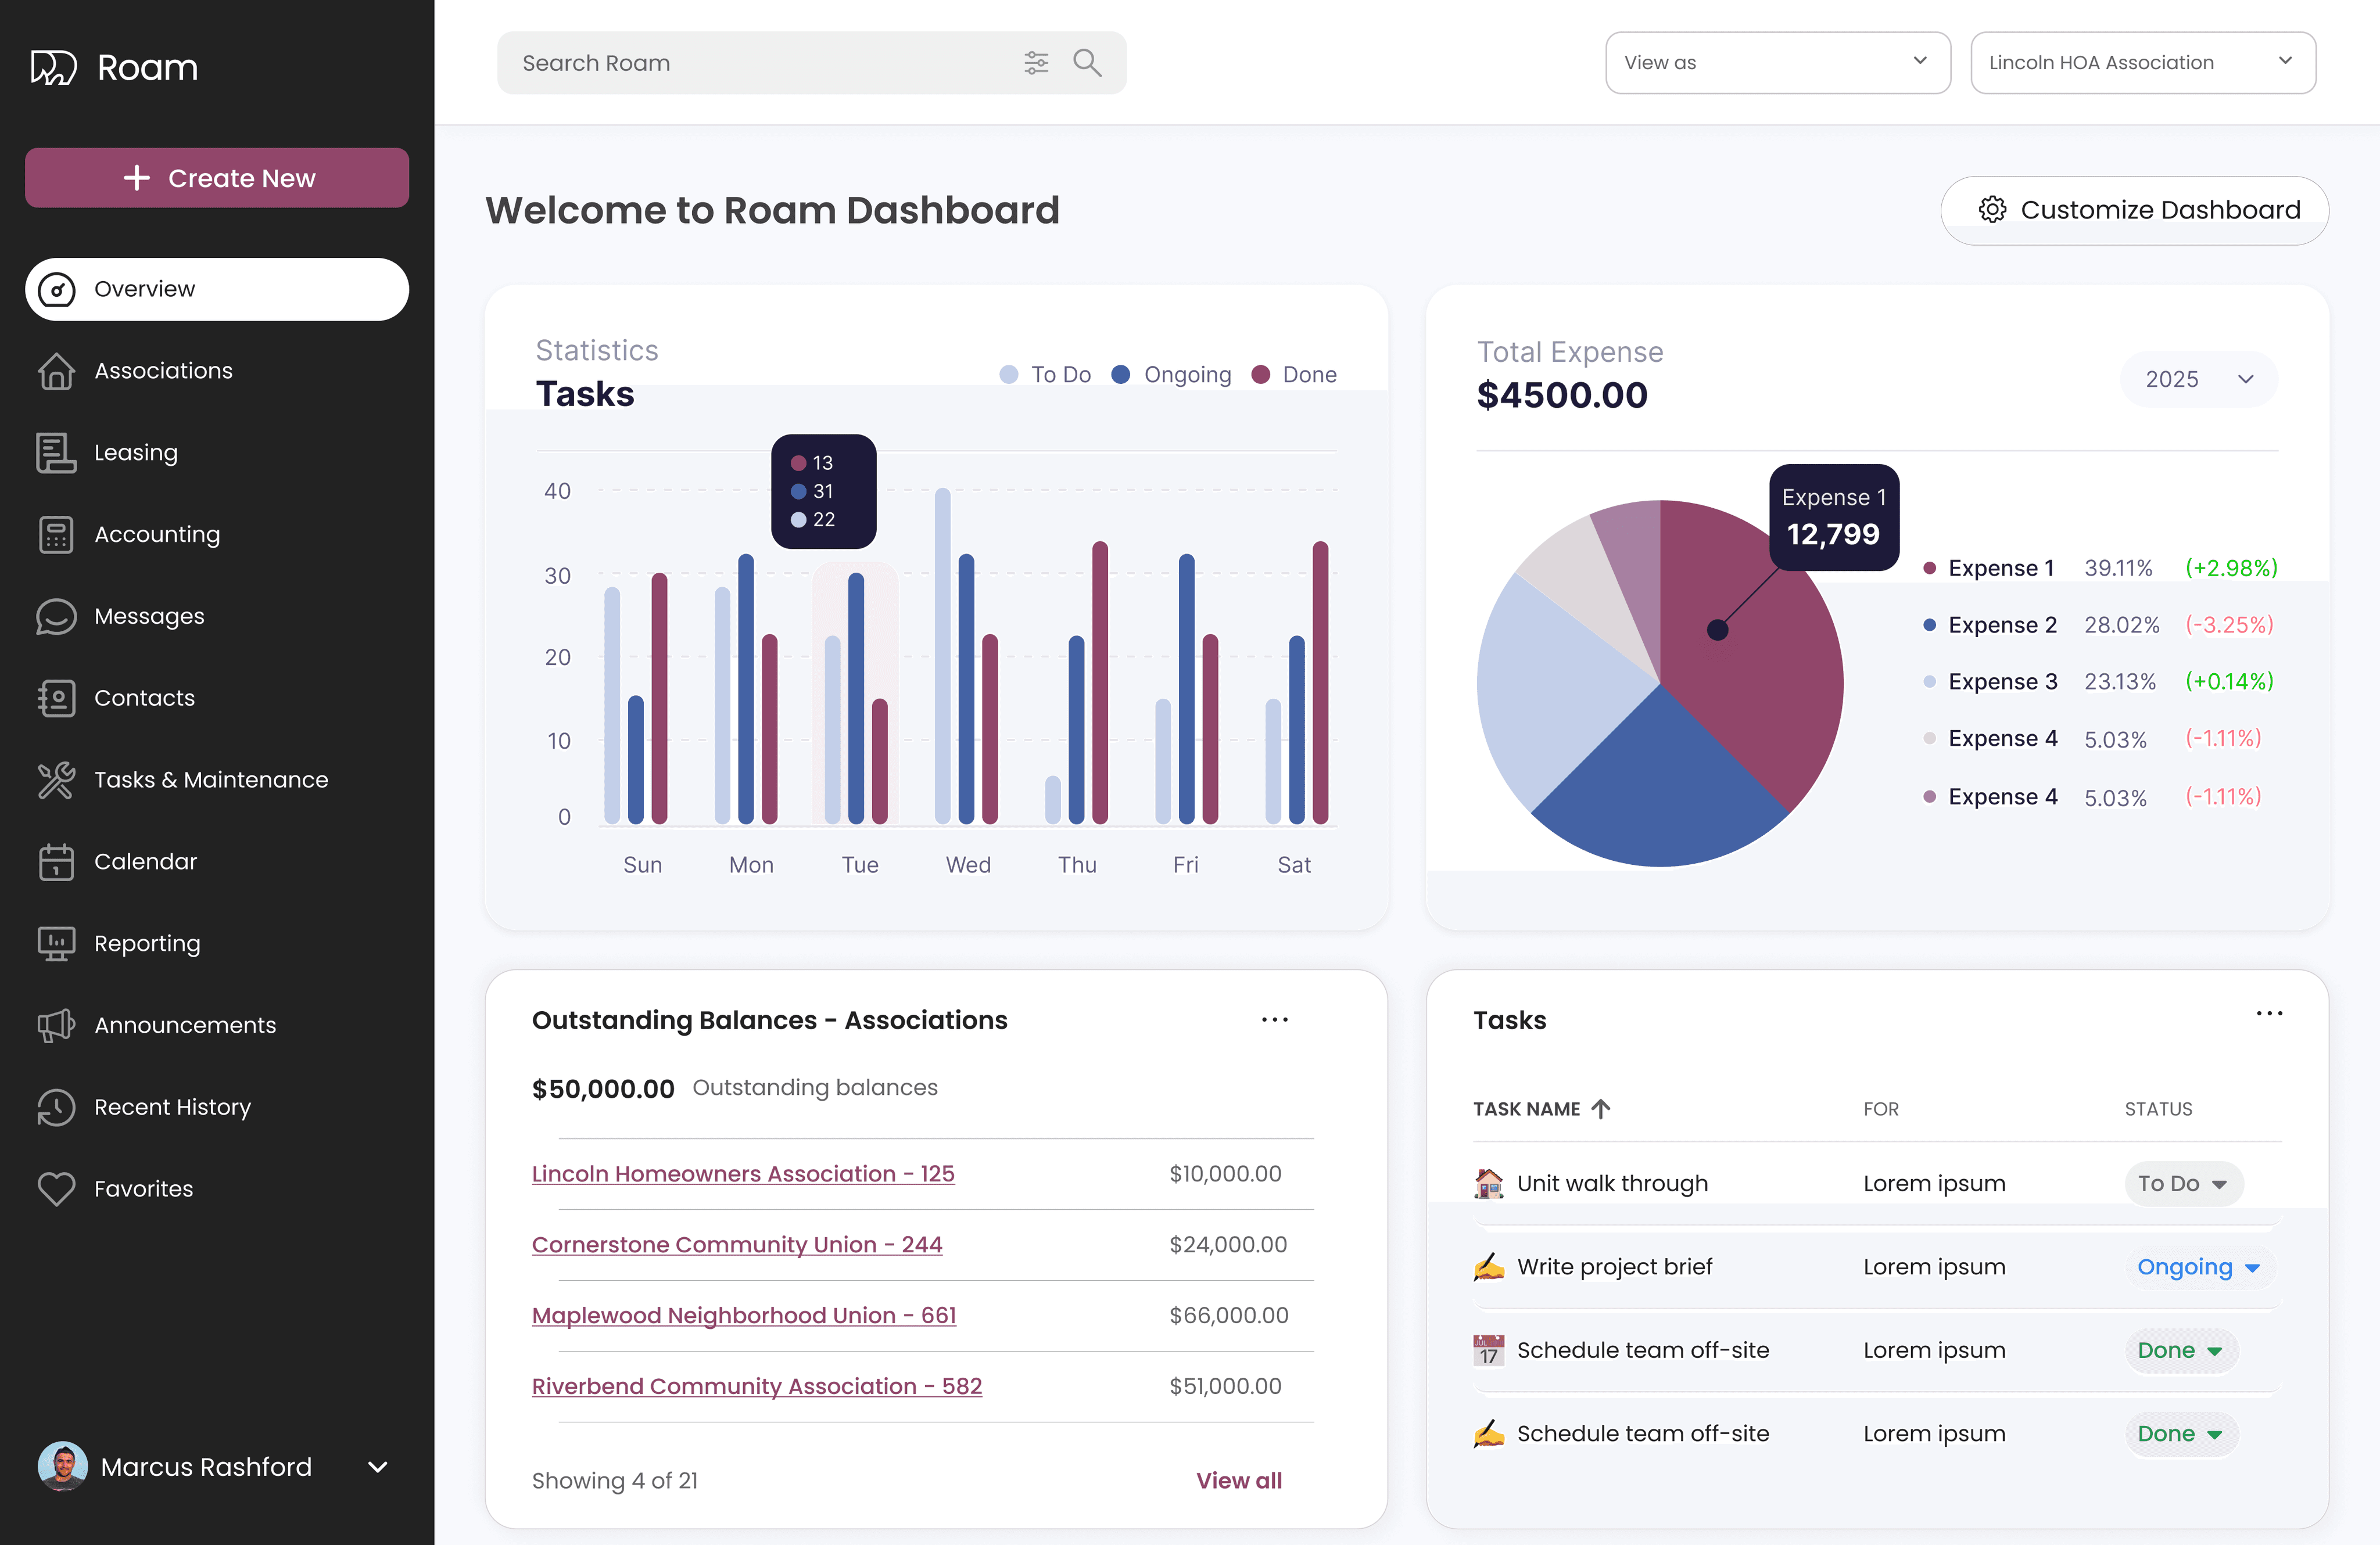Open the View as dropdown

(x=1777, y=63)
